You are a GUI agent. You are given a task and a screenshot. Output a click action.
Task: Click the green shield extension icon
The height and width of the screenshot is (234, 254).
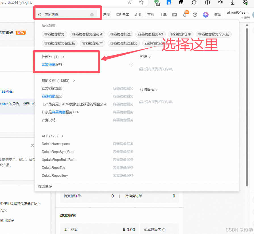(157, 3)
